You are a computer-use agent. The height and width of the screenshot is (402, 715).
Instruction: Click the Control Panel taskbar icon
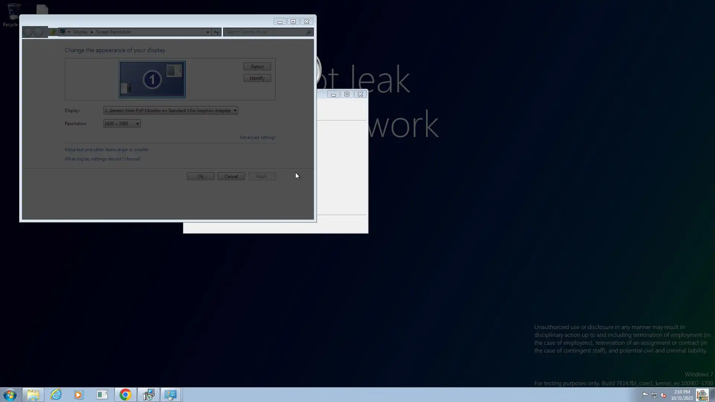point(171,395)
